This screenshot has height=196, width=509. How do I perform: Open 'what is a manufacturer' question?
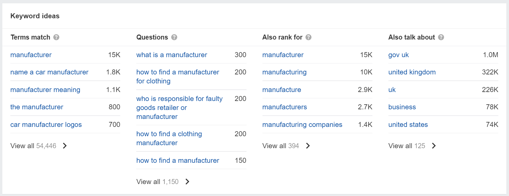(x=172, y=55)
